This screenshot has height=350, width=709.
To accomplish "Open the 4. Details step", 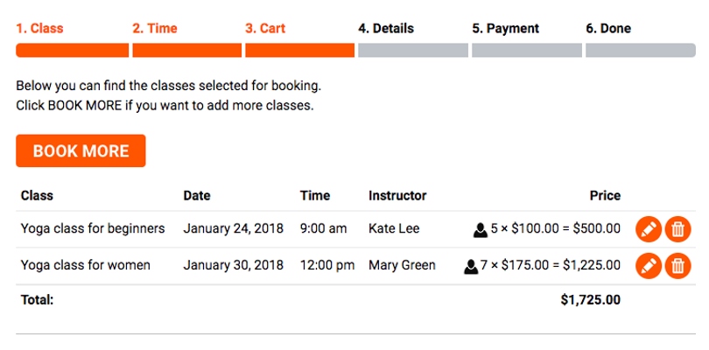I will pyautogui.click(x=386, y=29).
